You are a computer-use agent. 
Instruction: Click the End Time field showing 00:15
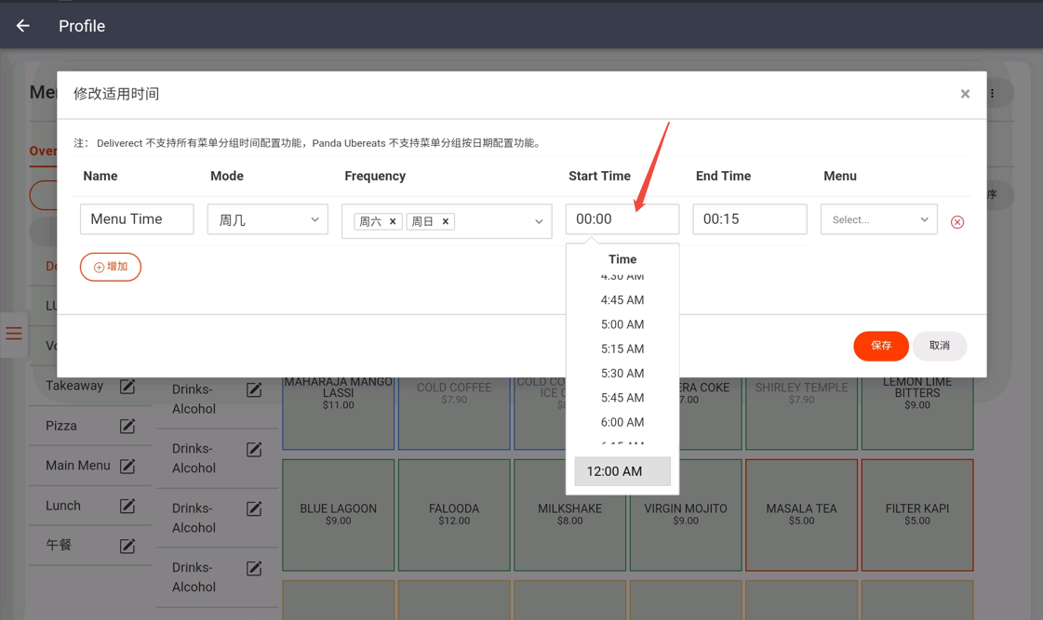[x=750, y=218]
